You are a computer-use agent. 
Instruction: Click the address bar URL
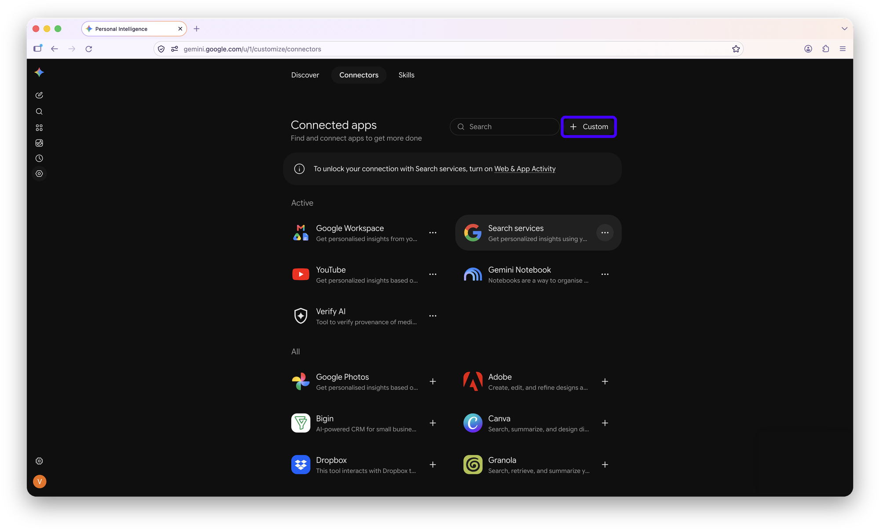click(252, 49)
